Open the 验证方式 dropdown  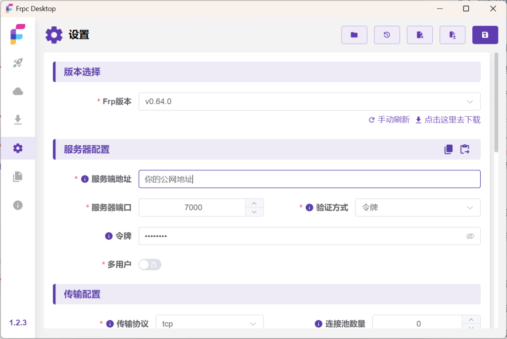[417, 208]
